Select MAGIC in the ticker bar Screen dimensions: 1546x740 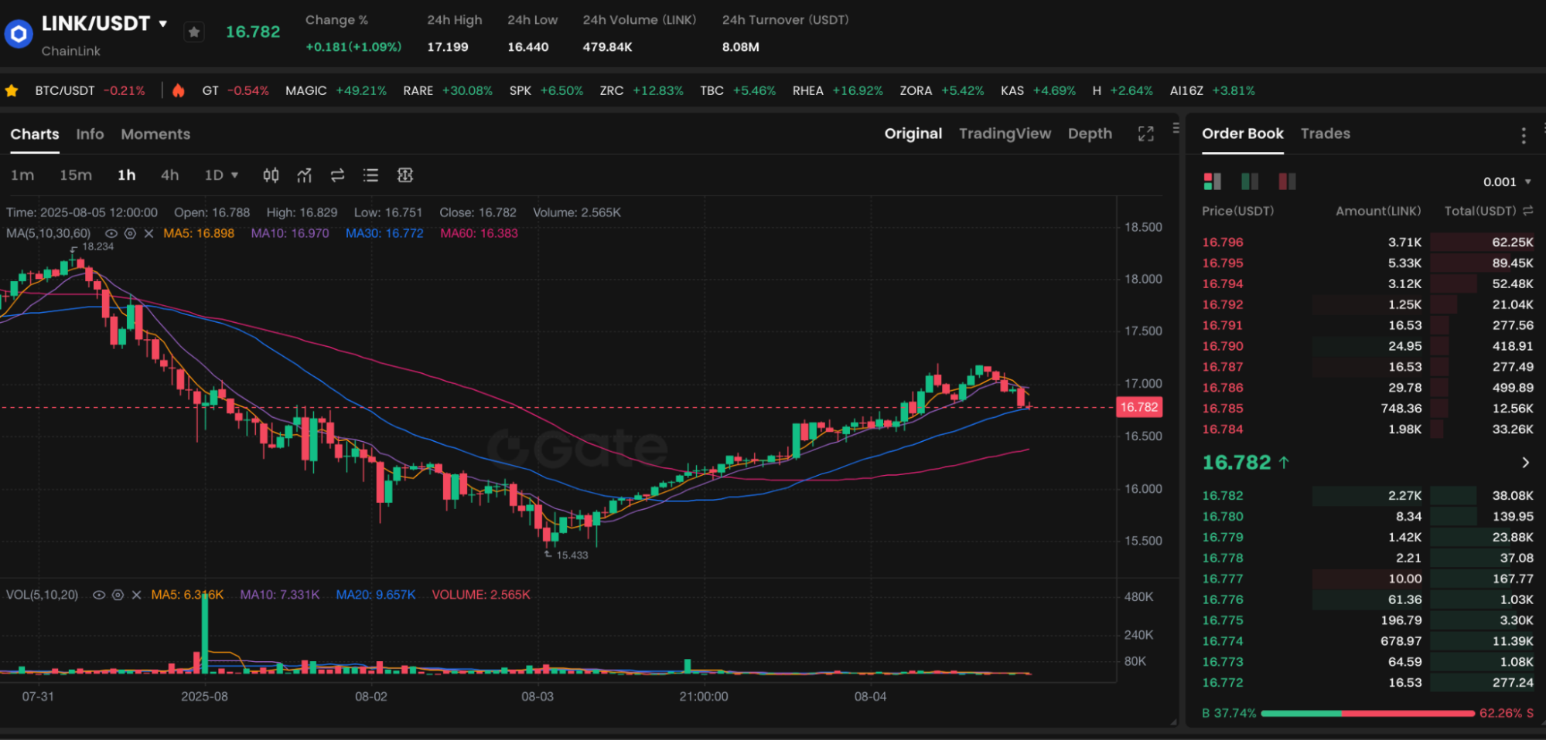pos(336,90)
